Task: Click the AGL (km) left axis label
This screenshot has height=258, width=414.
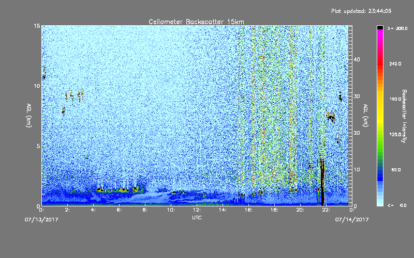Action: coord(29,115)
